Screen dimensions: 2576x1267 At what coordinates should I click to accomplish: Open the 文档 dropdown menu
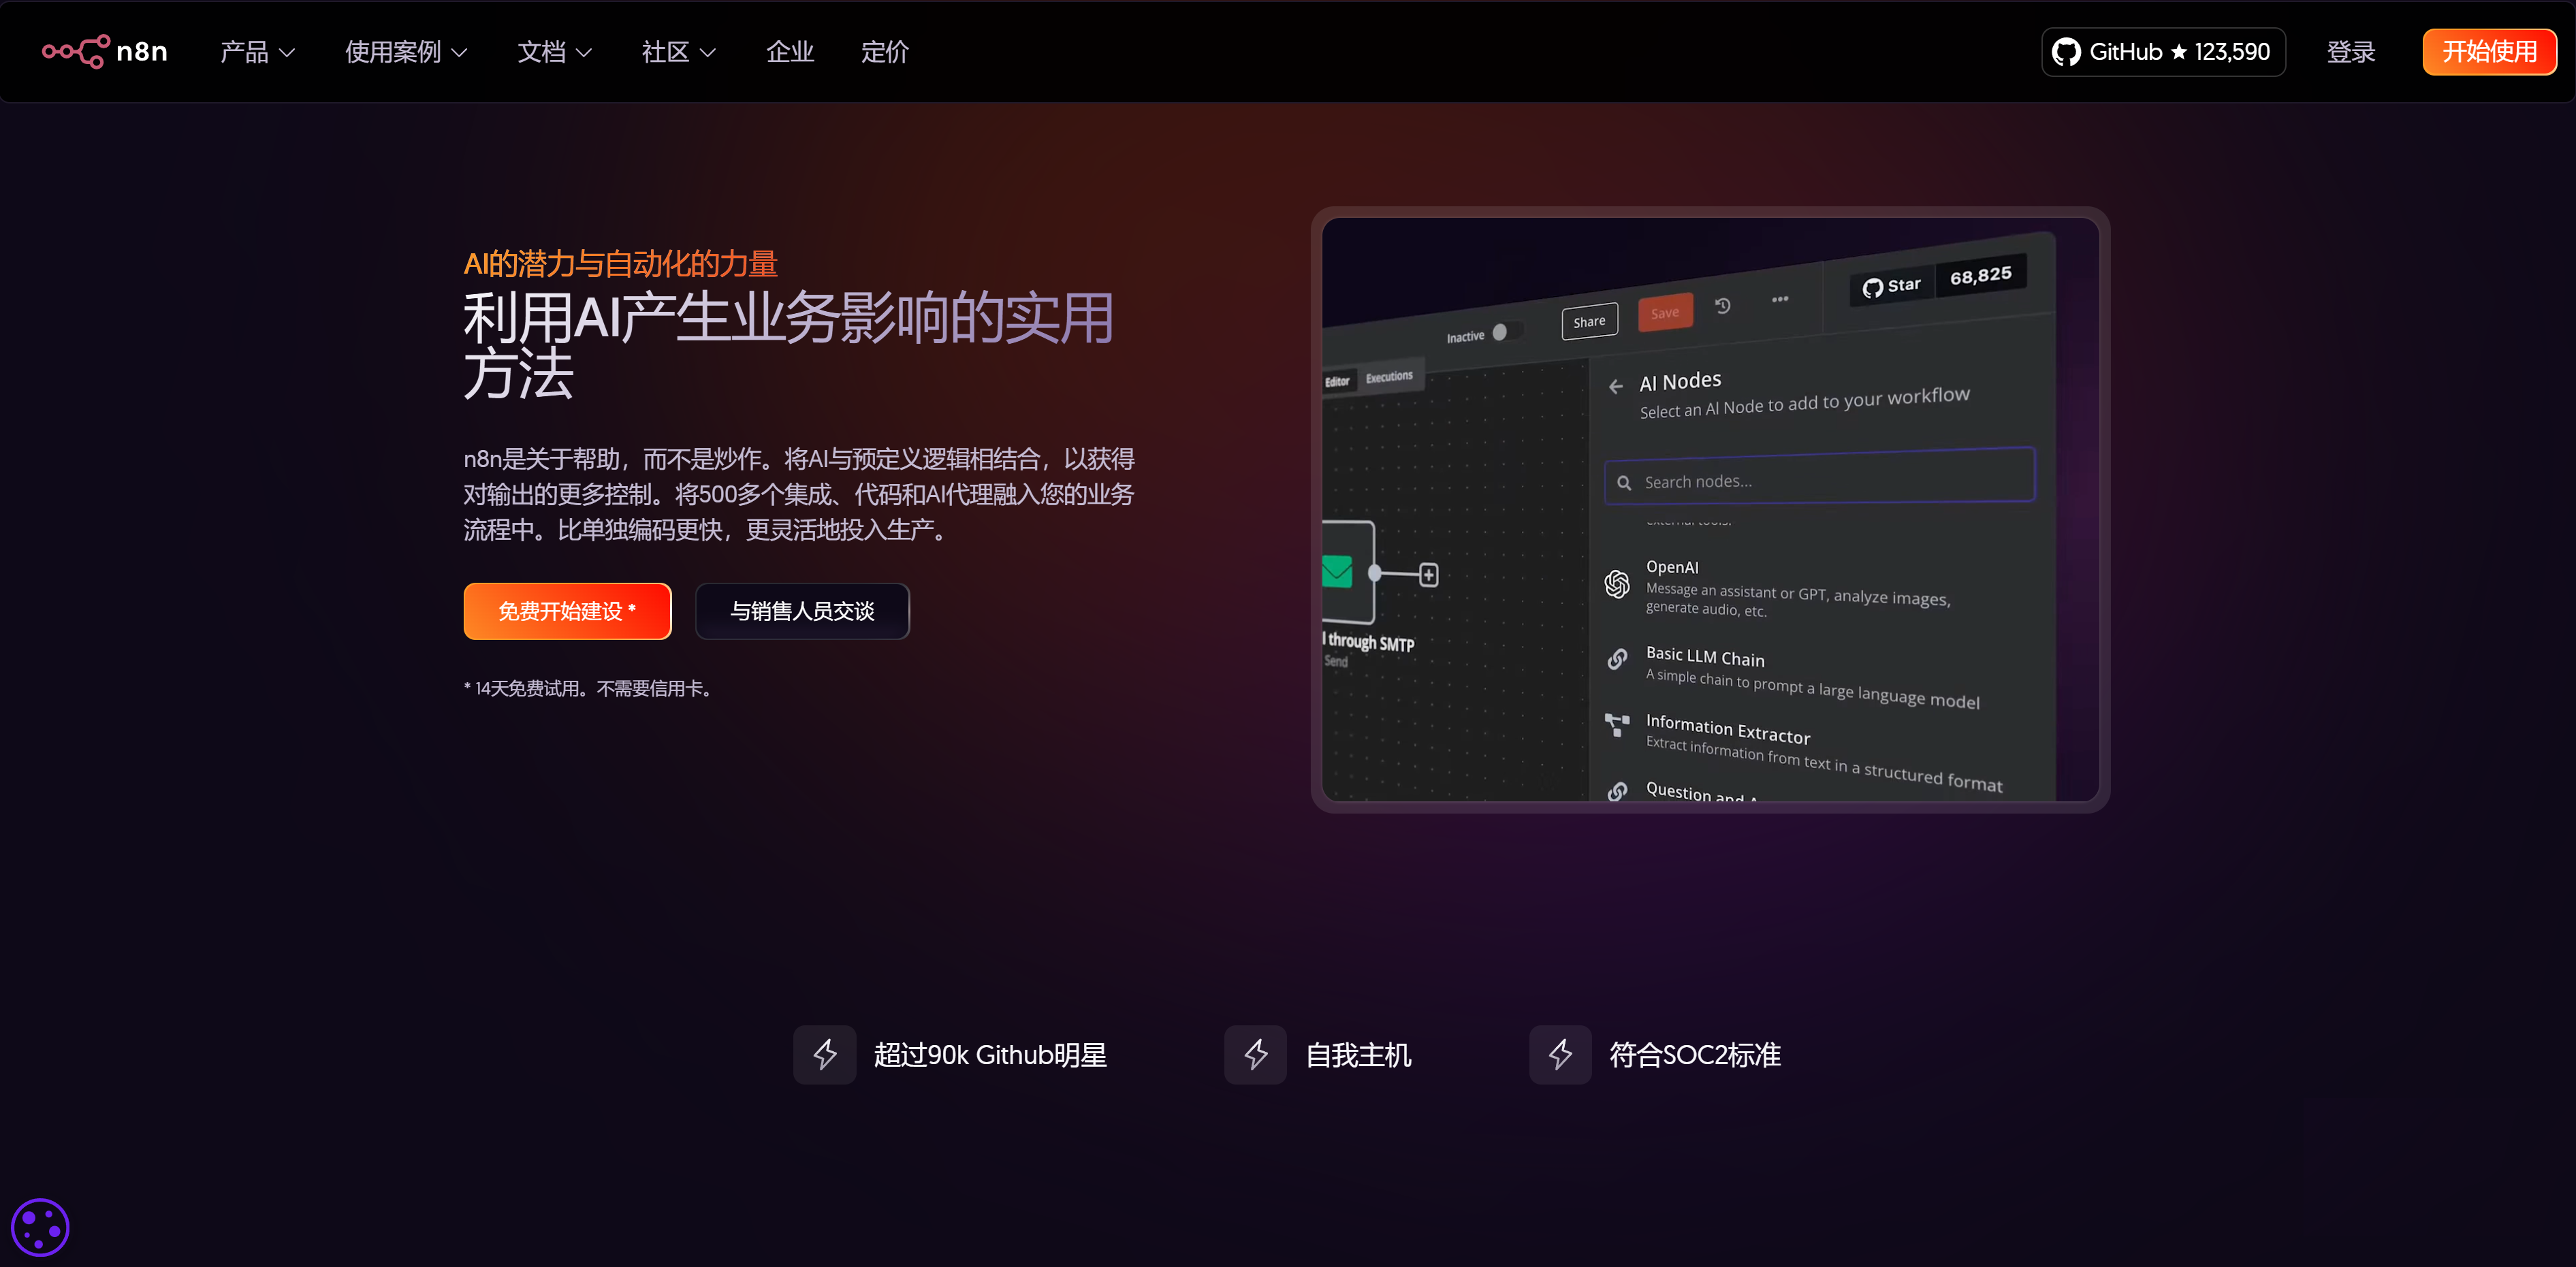554,52
